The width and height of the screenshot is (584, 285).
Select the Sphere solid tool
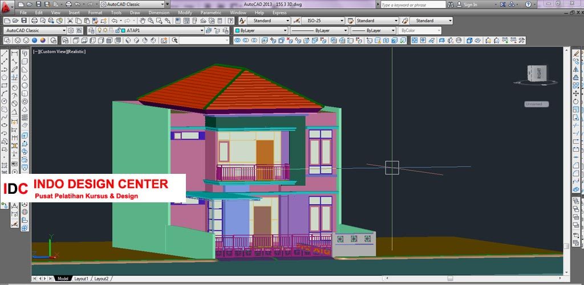(x=25, y=85)
